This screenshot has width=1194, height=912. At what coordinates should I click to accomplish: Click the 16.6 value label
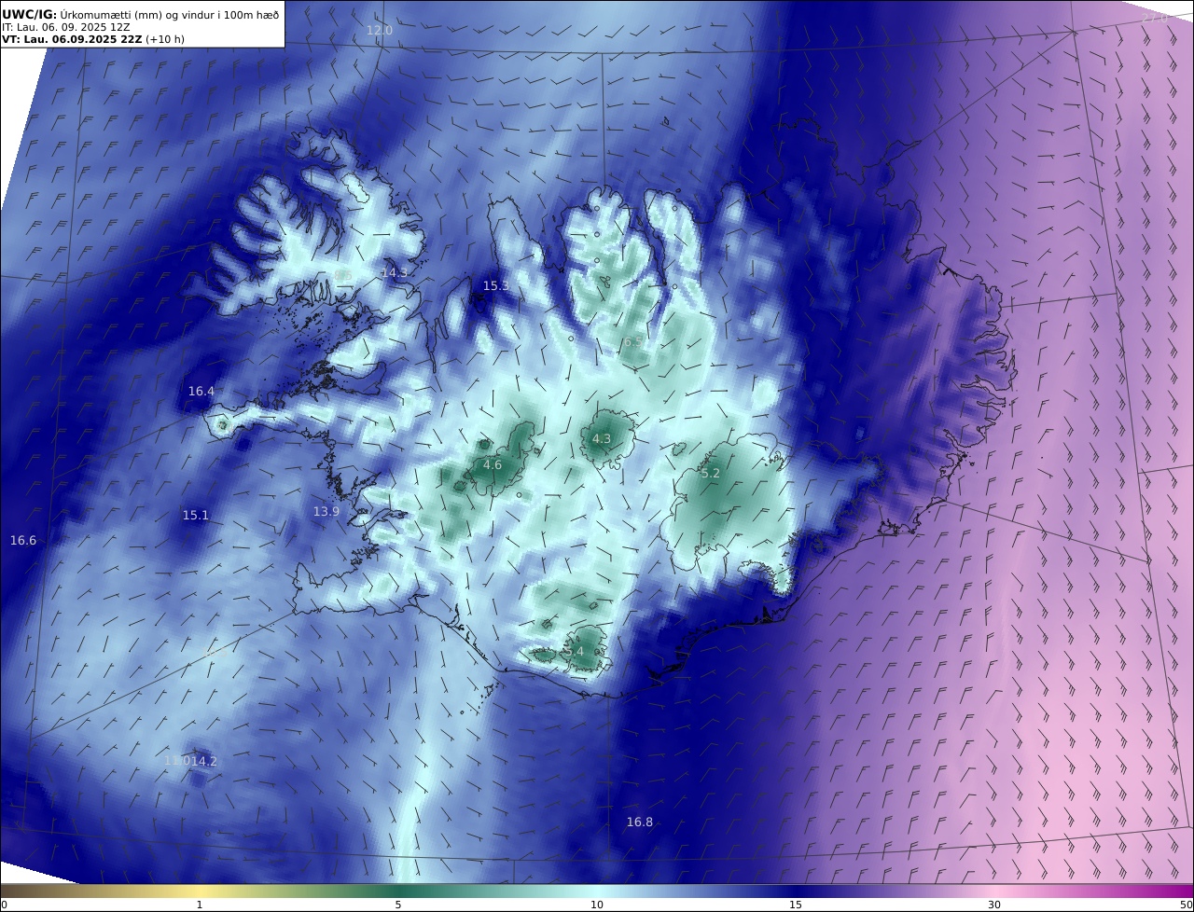point(23,541)
